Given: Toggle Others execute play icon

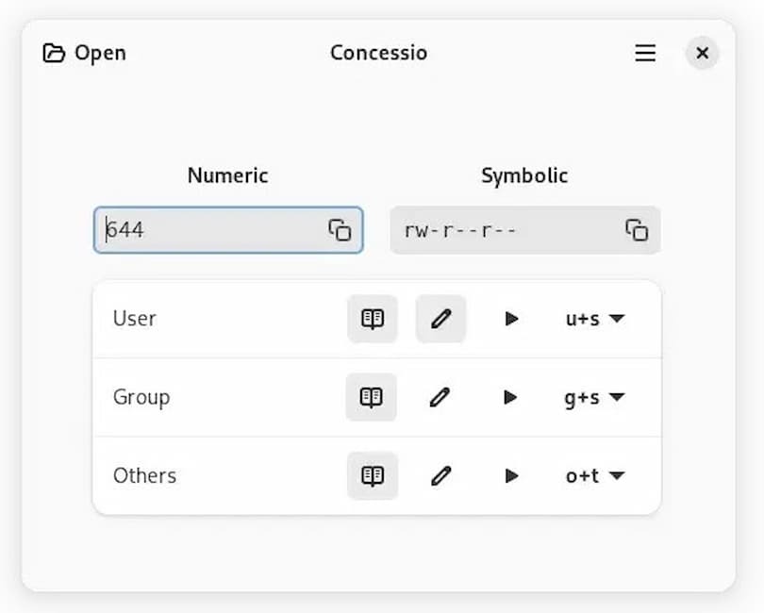Looking at the screenshot, I should coord(510,475).
